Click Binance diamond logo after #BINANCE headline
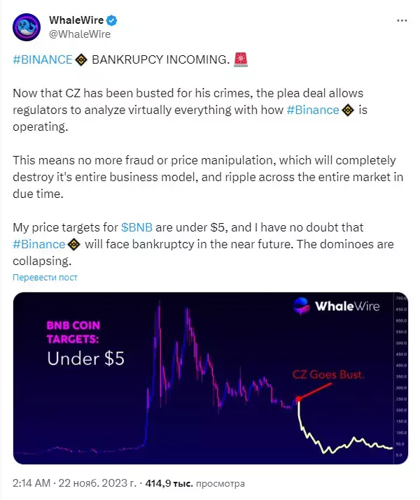 (81, 59)
